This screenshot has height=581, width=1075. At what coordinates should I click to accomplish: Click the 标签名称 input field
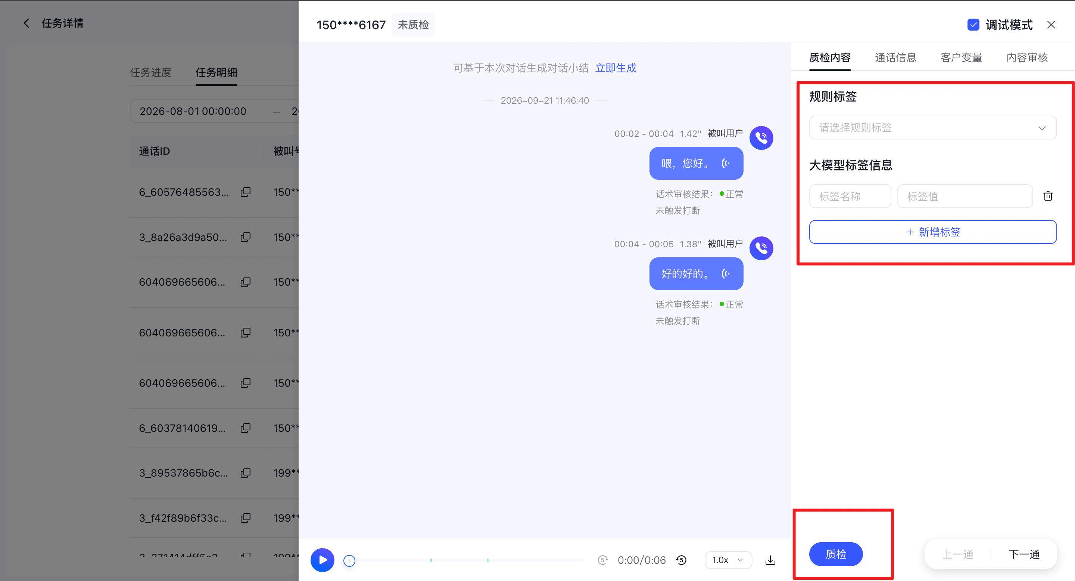coord(850,196)
